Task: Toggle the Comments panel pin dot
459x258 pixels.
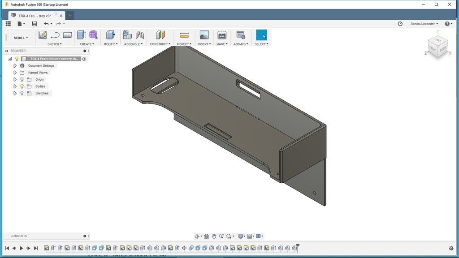Action: click(85, 236)
